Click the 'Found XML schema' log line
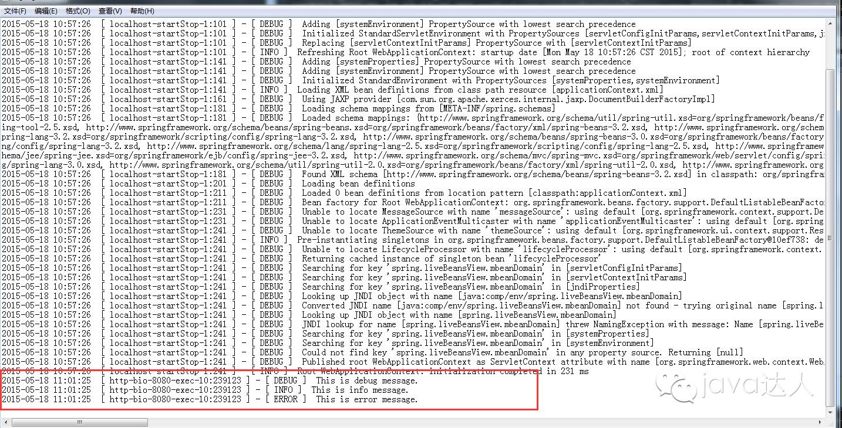The image size is (842, 428). (x=413, y=174)
